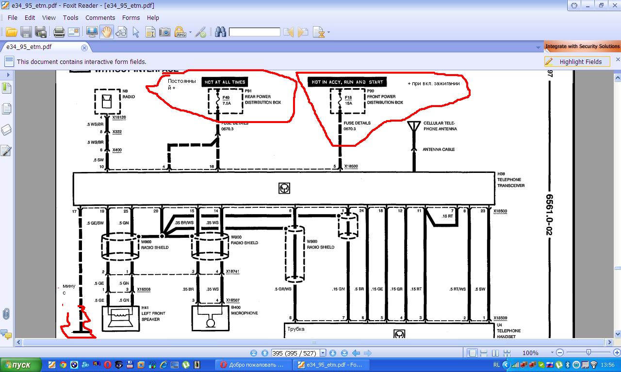Click the search text input field
This screenshot has height=372, width=621.
(x=254, y=32)
